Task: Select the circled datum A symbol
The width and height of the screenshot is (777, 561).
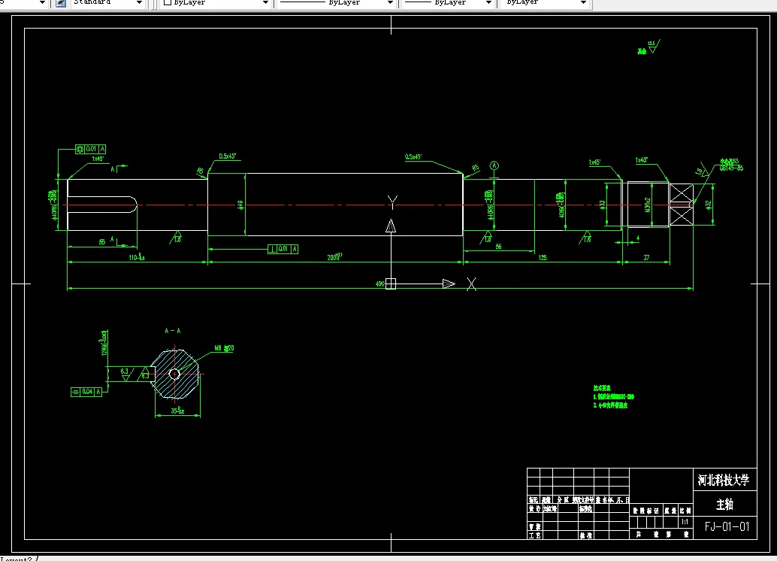Action: (494, 165)
